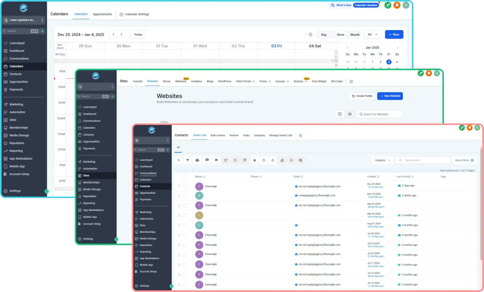This screenshot has height=292, width=484.
Task: Click the send email envelope icon in Contacts toolbar
Action: (216, 160)
